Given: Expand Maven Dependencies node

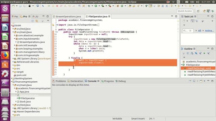Looking at the screenshot, I should 13,112.
